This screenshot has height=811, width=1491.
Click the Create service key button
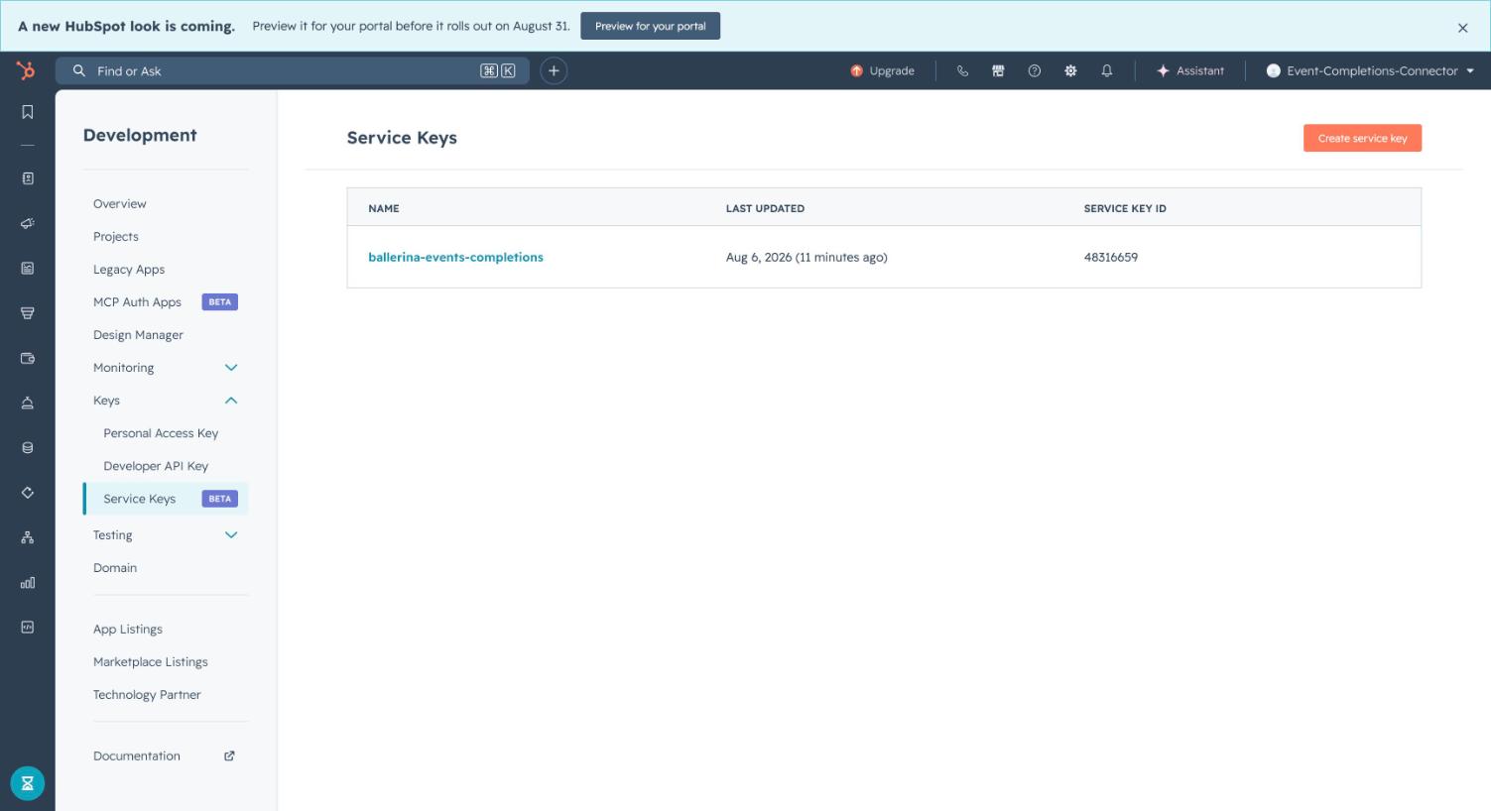click(1362, 138)
